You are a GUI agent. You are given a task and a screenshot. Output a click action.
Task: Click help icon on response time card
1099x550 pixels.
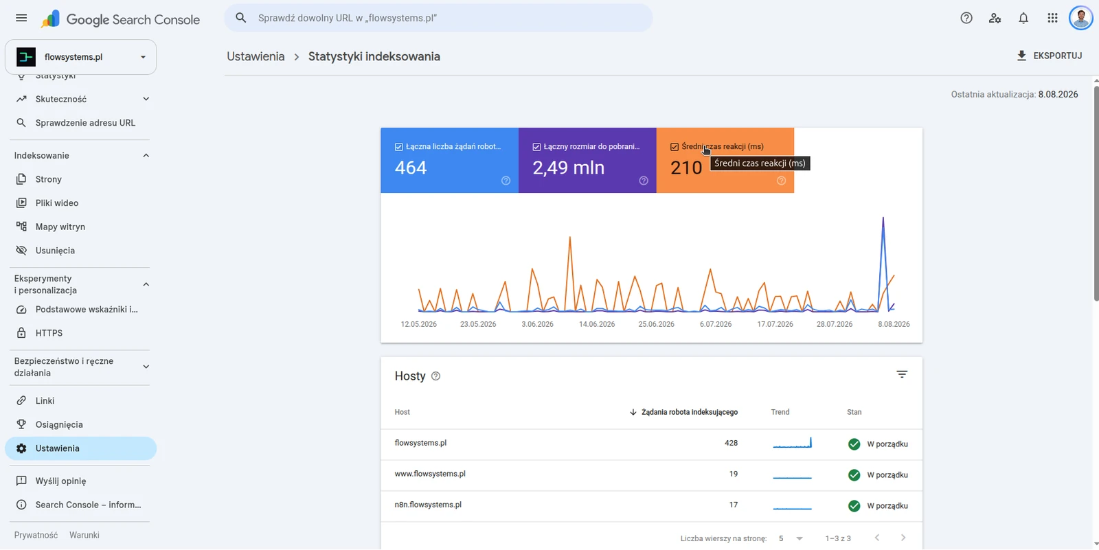781,181
